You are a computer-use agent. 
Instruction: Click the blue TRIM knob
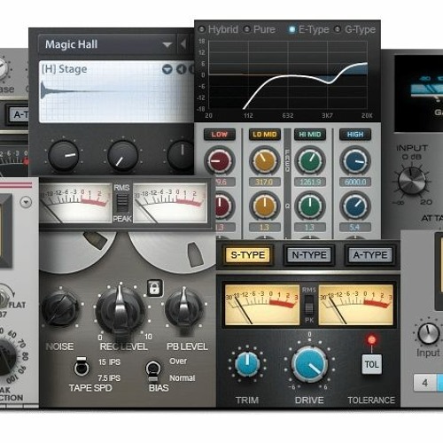coord(247,364)
